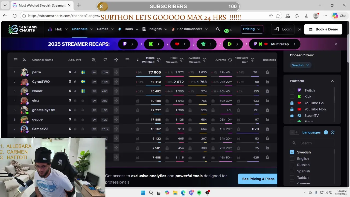Open the YouTube streamer recap pill
Viewport: 350px width, 197px height.
click(180, 44)
